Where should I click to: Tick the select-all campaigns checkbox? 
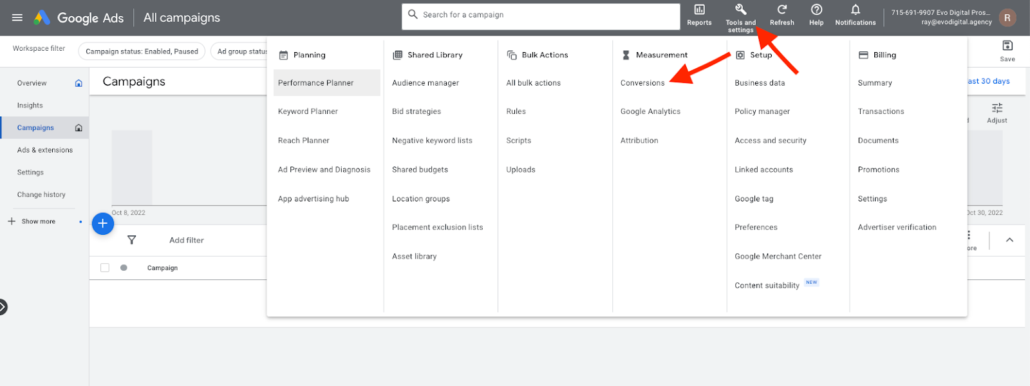click(105, 268)
